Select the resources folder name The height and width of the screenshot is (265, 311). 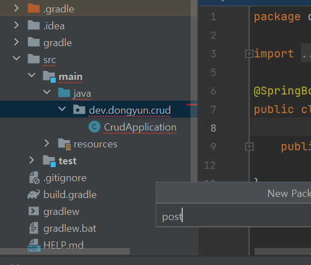pos(96,144)
